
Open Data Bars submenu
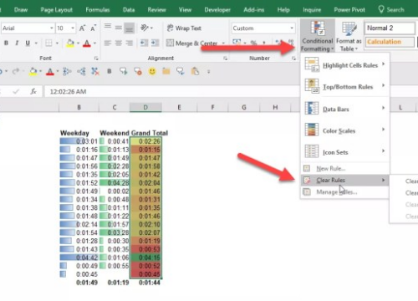345,109
